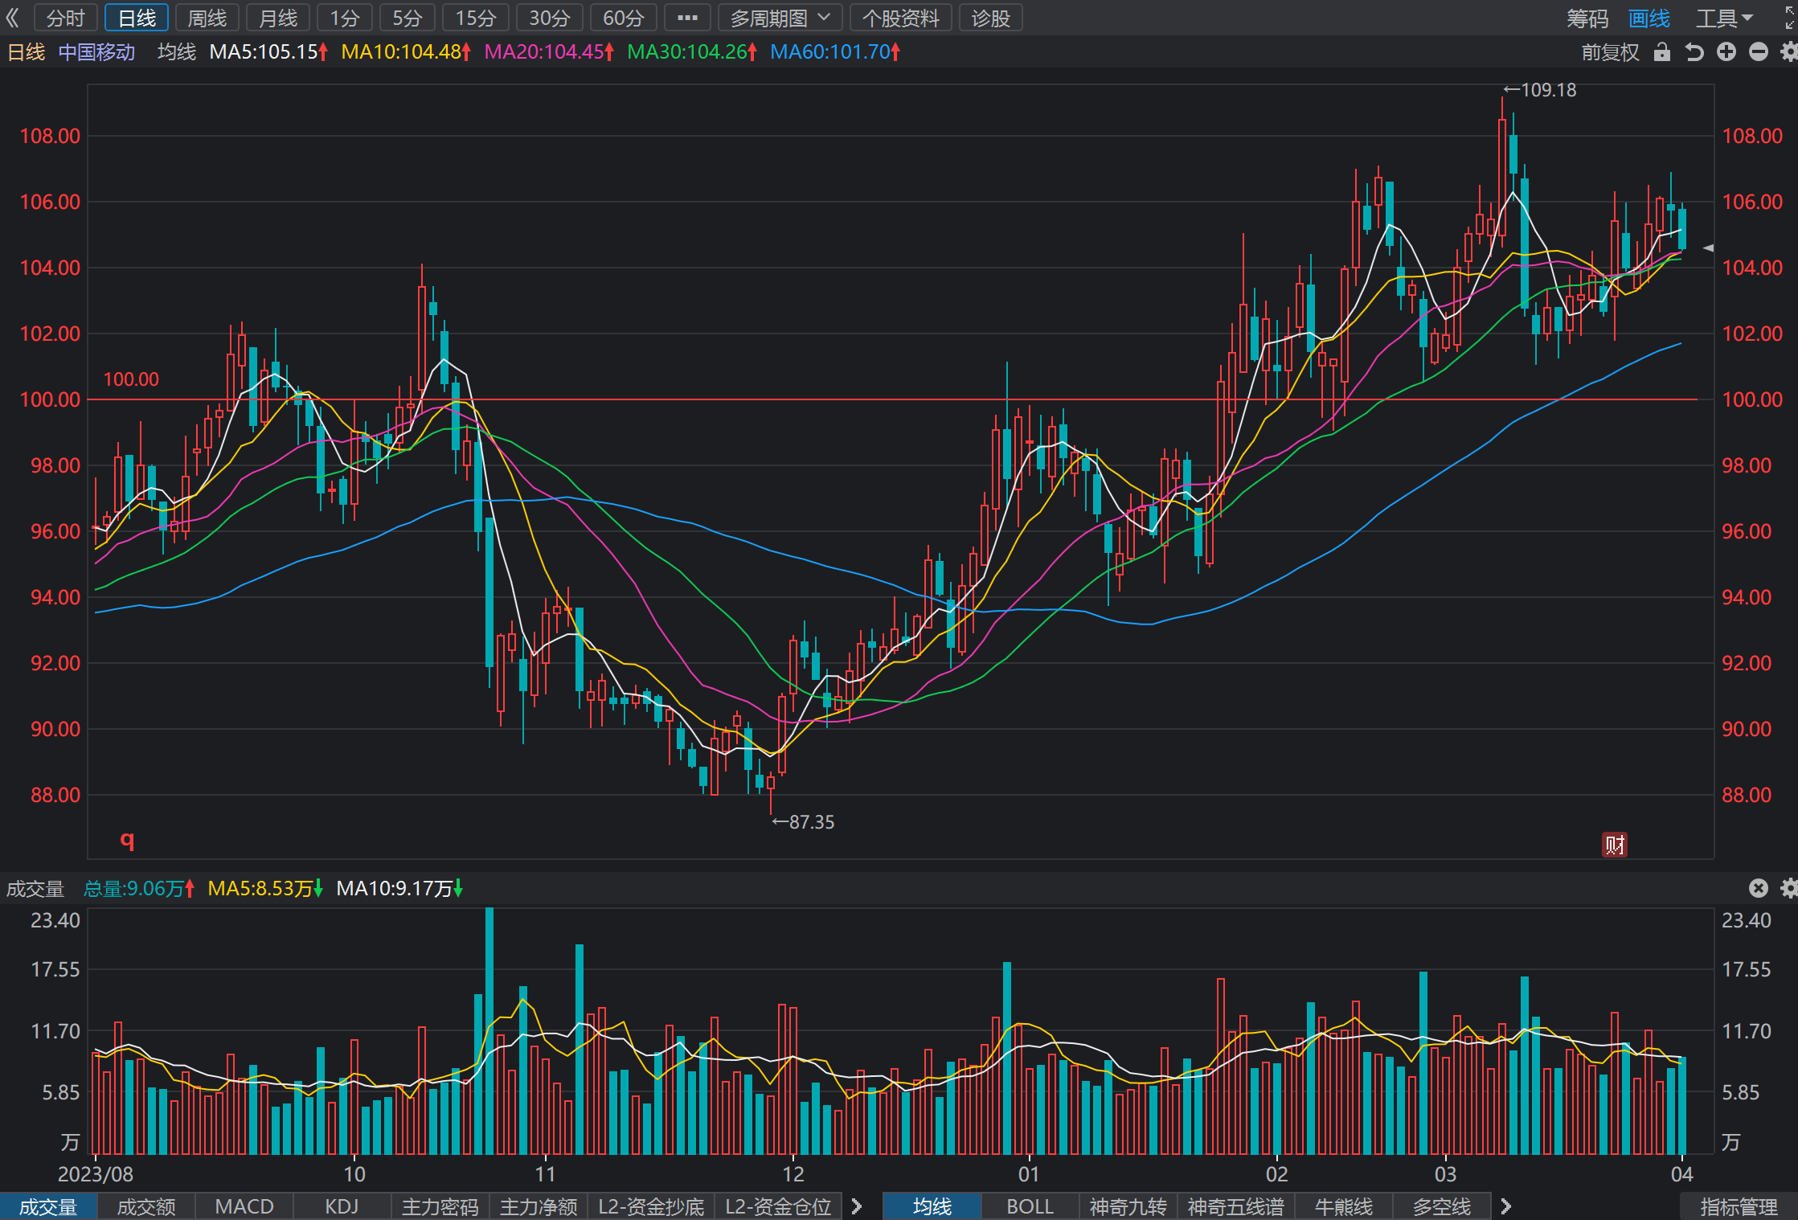
Task: Select 均线 main indicator tab
Action: [x=932, y=1206]
